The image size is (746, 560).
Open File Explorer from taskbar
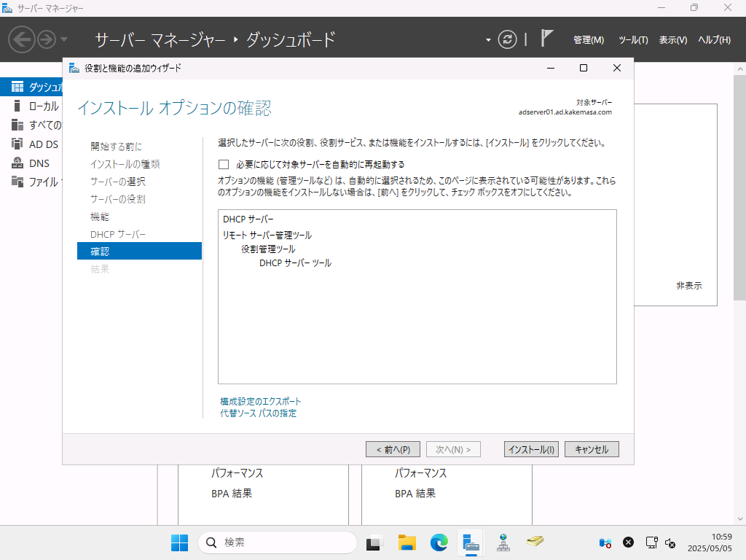[x=407, y=542]
